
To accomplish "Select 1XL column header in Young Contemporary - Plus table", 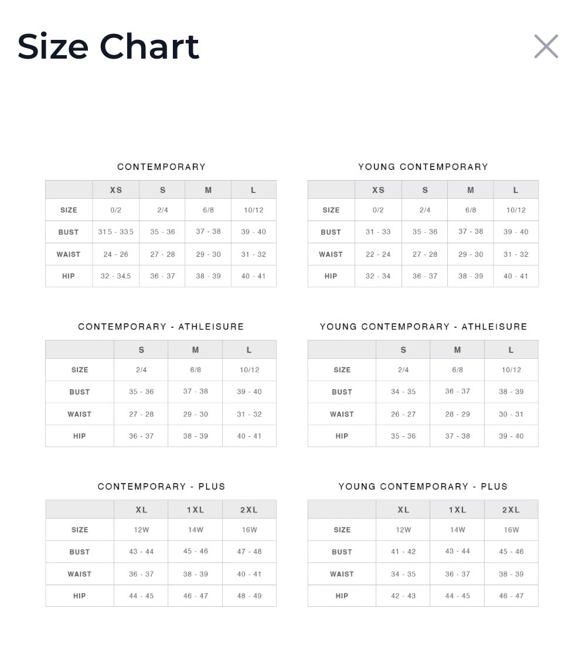I will [x=457, y=510].
